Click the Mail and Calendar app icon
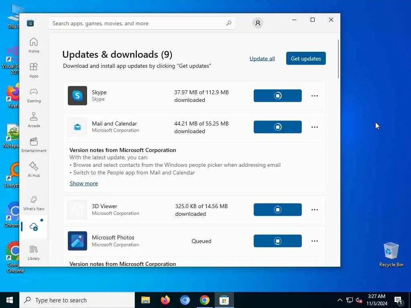 tap(77, 127)
